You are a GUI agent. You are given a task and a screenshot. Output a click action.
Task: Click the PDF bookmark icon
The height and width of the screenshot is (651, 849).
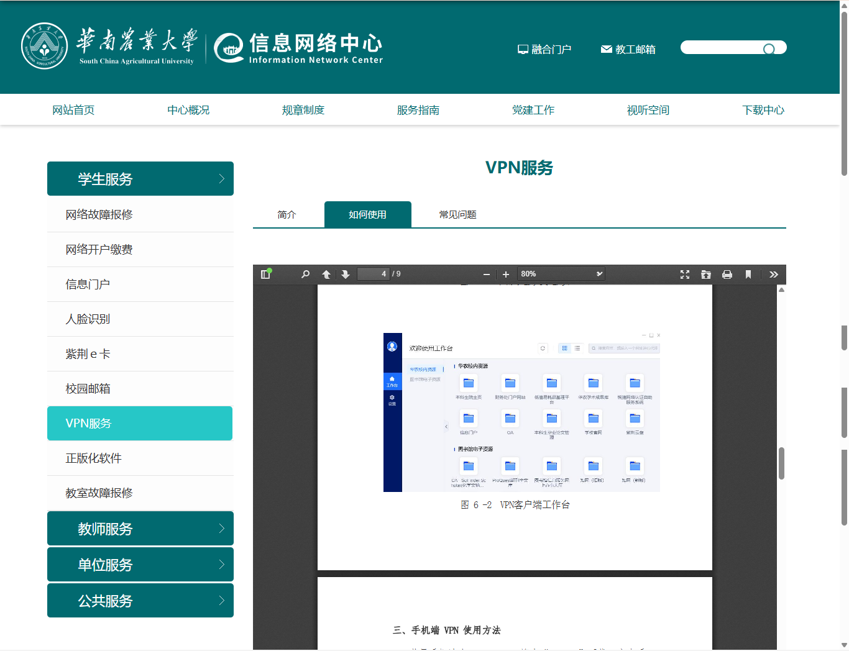(x=748, y=275)
